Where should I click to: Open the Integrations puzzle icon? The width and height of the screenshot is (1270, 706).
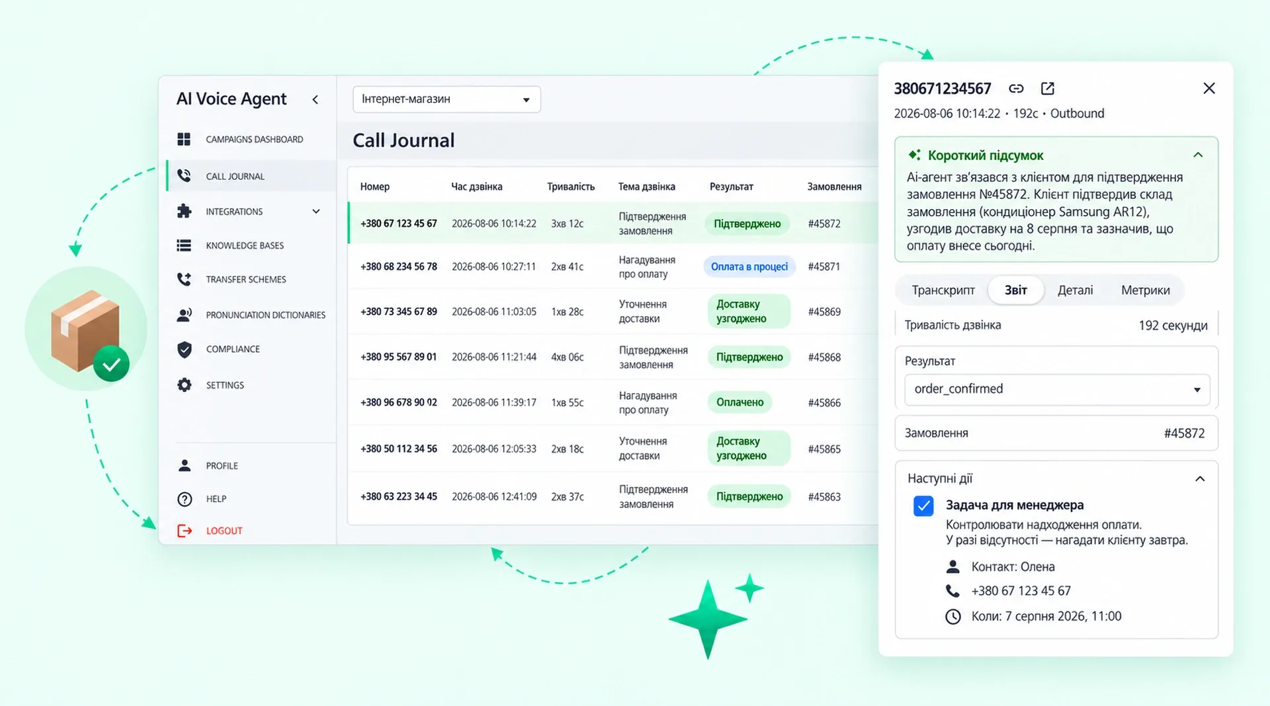(184, 211)
